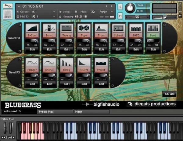The width and height of the screenshot is (183, 141).
Task: Toggle the Twang on/off switch
Action: click(x=66, y=41)
